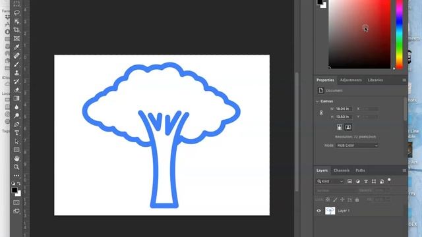Select the Blur tool

[x=16, y=107]
